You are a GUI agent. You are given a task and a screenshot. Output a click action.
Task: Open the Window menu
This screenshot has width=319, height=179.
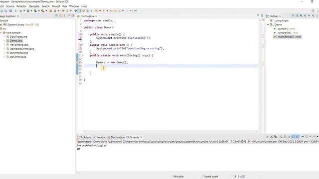pos(74,6)
